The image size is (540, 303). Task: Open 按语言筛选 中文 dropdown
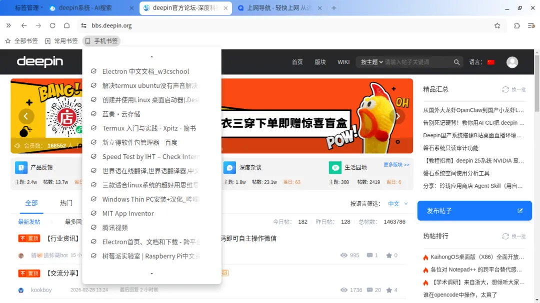(398, 204)
